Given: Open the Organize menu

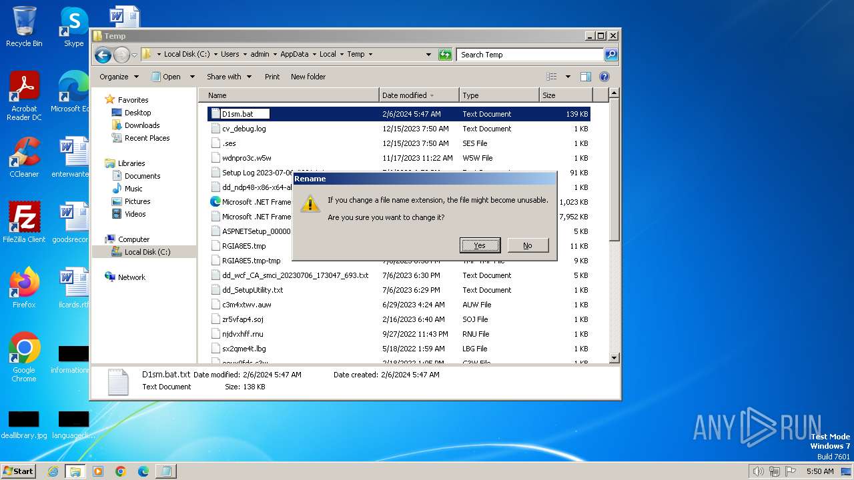Looking at the screenshot, I should click(x=119, y=77).
